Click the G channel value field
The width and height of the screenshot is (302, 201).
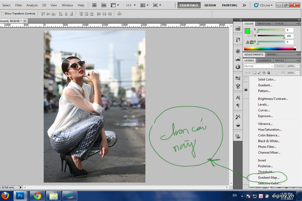(289, 36)
